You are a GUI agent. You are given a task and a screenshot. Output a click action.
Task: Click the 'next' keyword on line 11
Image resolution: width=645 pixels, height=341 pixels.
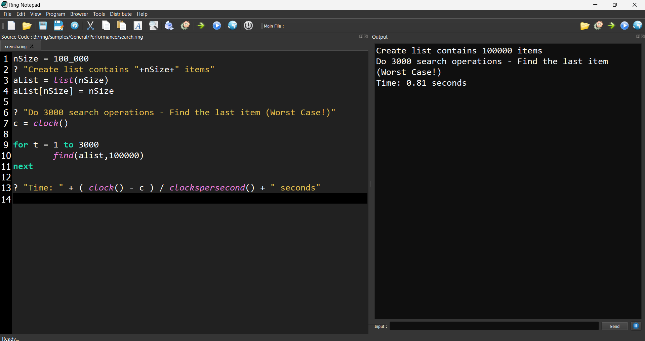coord(23,166)
